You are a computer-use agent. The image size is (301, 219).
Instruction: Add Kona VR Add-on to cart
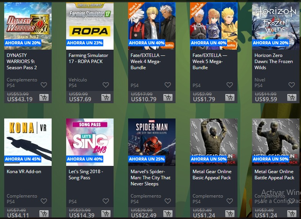(x=44, y=214)
